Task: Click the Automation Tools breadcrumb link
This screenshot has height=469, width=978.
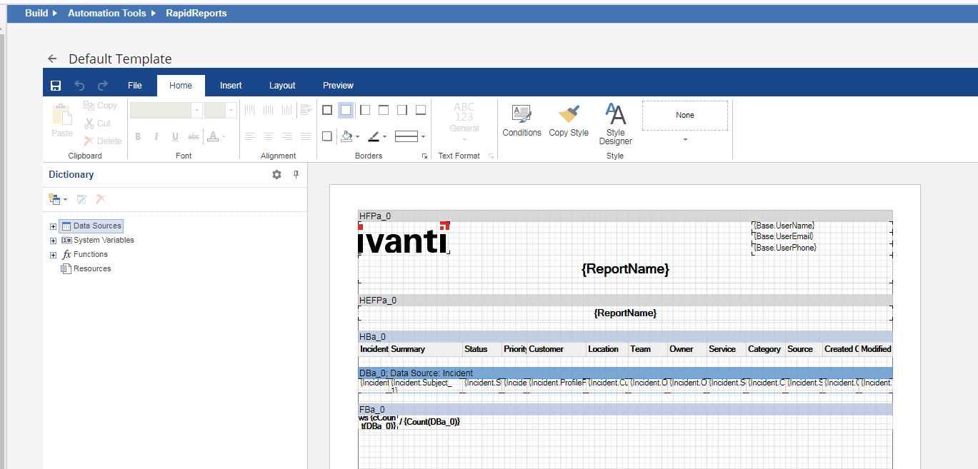Action: coord(106,13)
